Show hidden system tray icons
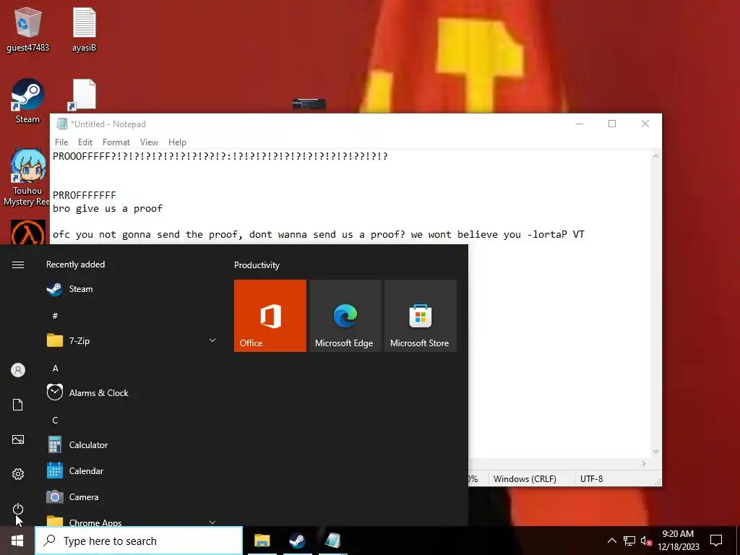The height and width of the screenshot is (555, 740). (x=611, y=541)
